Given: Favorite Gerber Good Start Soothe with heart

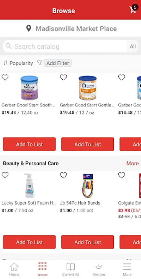Looking at the screenshot, I should [x=5, y=77].
